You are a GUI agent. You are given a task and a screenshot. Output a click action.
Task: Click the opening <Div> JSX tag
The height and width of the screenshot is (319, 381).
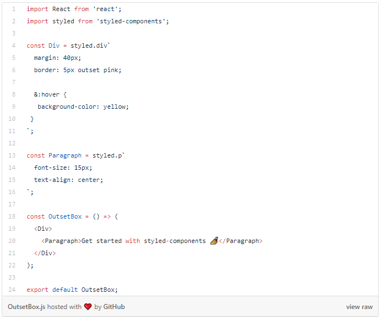tap(43, 229)
